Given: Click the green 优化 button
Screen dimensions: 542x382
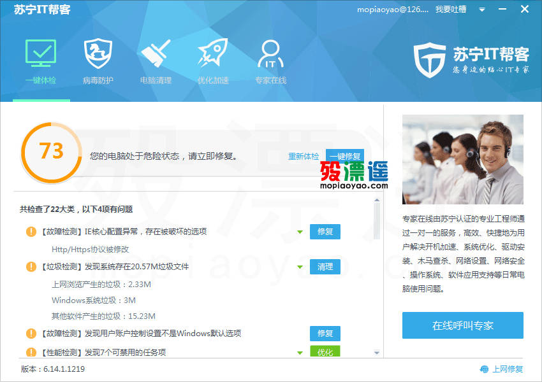Looking at the screenshot, I should tap(325, 351).
